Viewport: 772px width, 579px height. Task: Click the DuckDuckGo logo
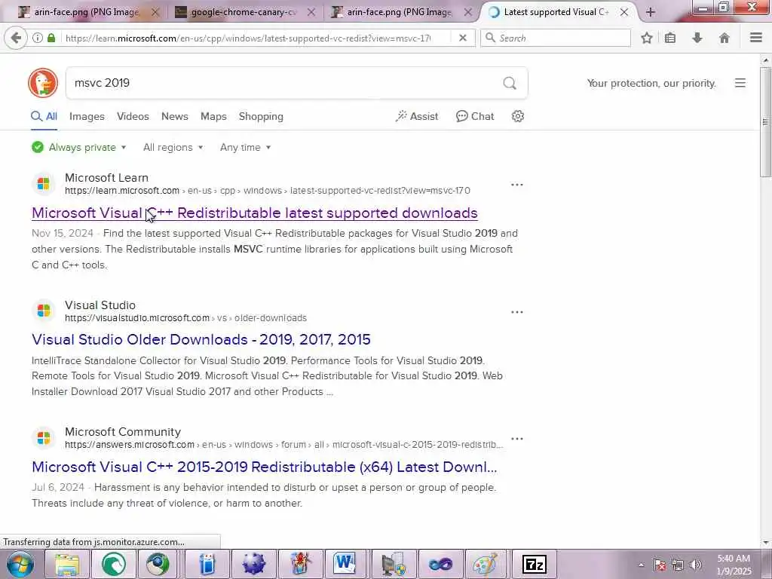pos(43,83)
